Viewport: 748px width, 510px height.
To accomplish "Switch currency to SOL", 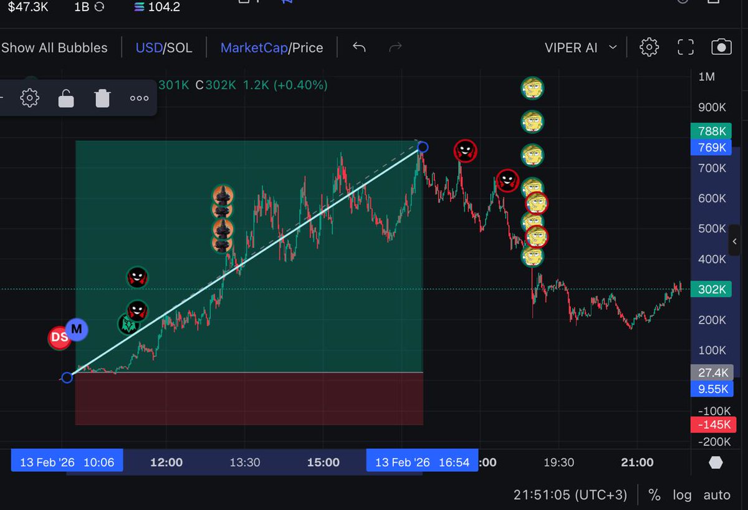I will (x=180, y=47).
